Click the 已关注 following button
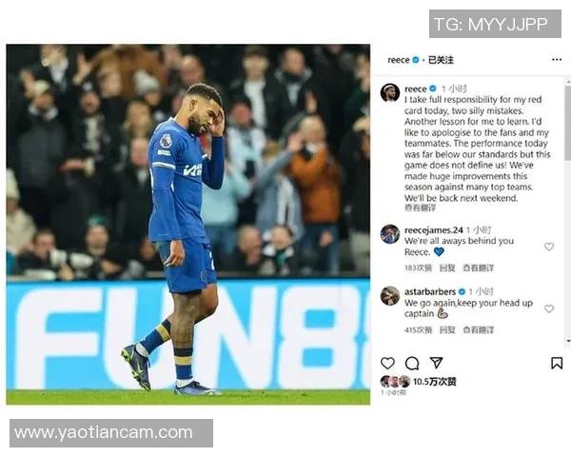This screenshot has width=571, height=457. (x=441, y=60)
